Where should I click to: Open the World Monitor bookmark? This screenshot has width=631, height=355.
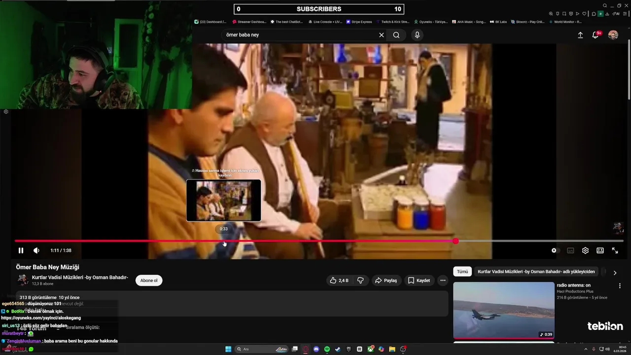(x=565, y=22)
